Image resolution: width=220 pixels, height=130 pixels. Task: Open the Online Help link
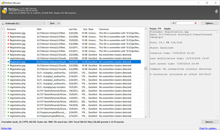(x=6, y=128)
